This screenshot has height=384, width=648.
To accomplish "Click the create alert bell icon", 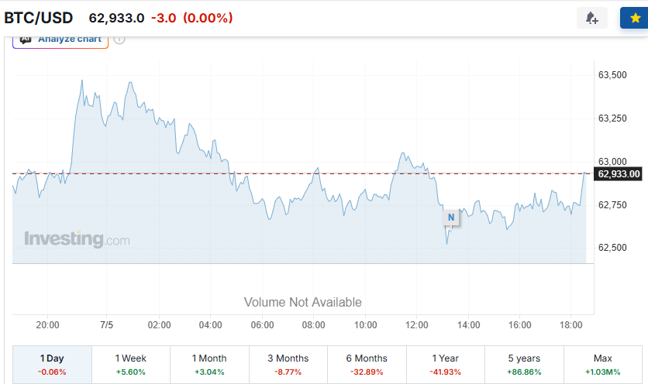I will tap(591, 18).
